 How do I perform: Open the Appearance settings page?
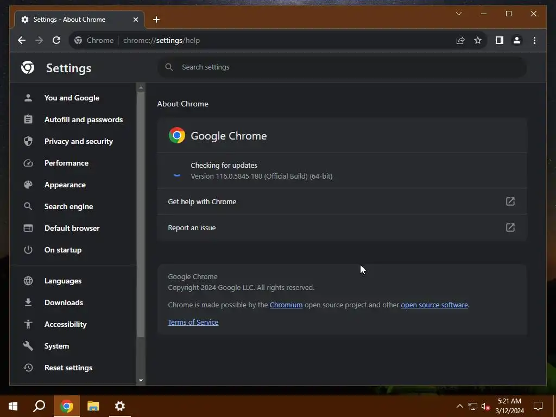tap(65, 185)
